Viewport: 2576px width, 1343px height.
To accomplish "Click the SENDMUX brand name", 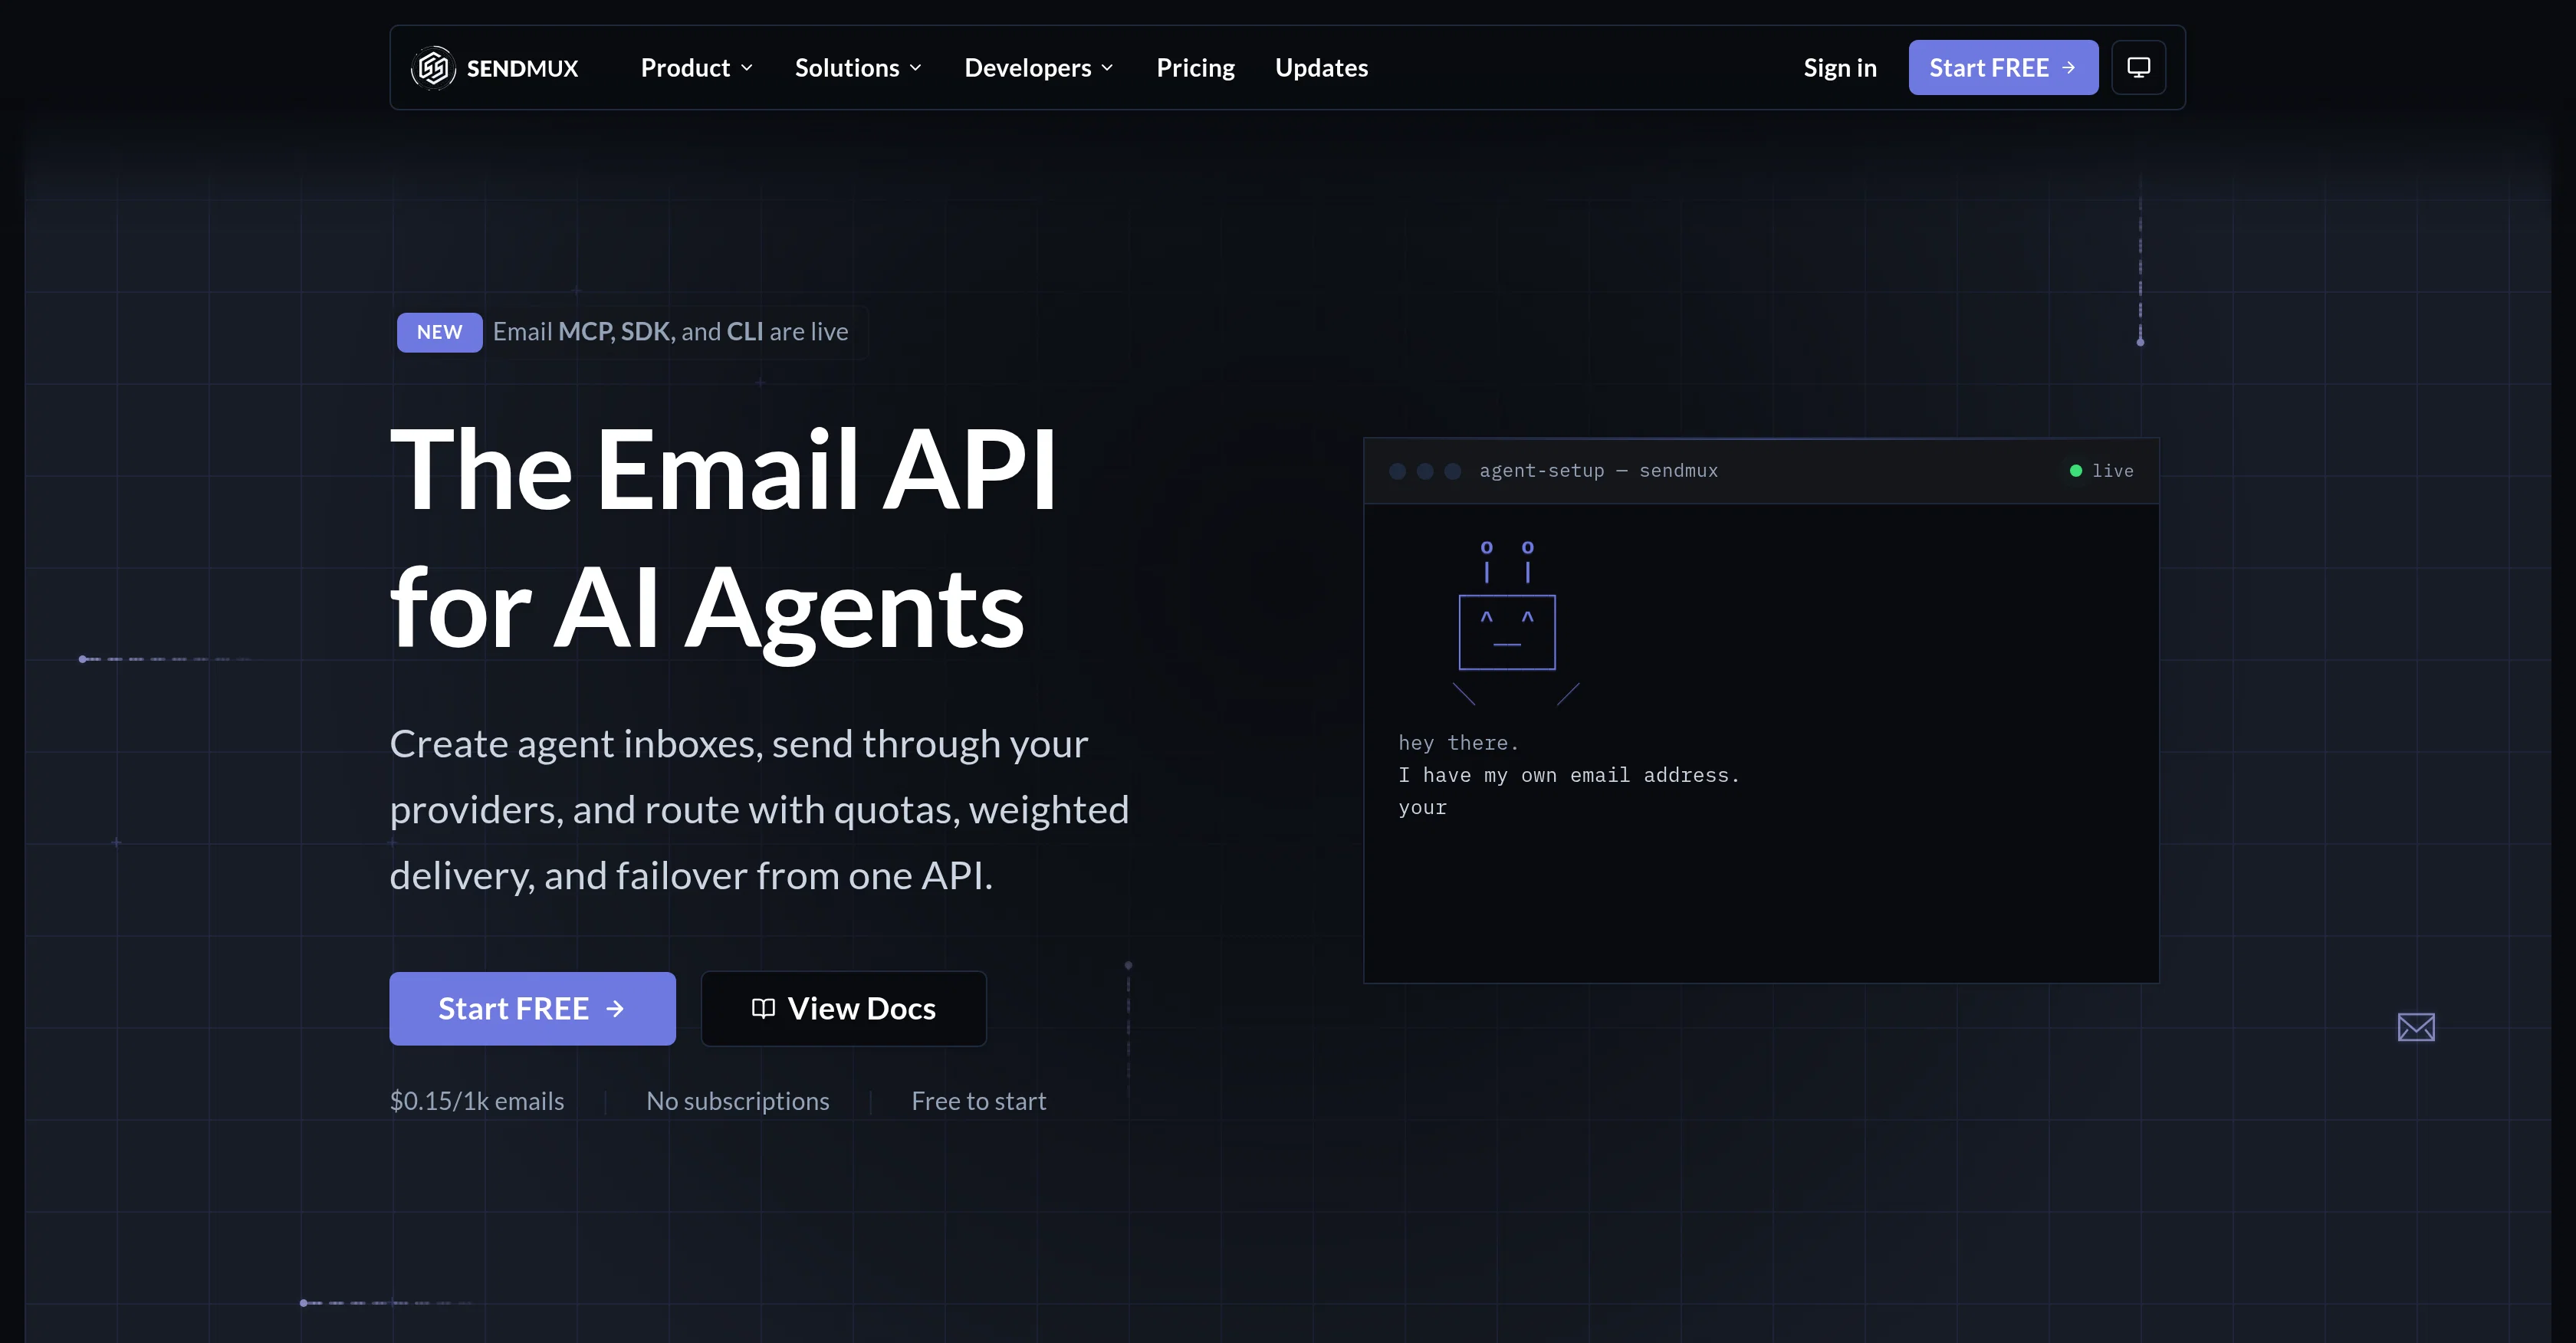I will tap(522, 68).
